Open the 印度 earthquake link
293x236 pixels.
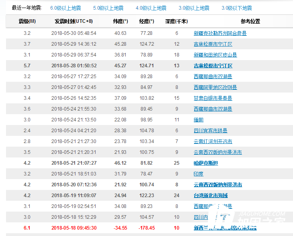coord(198,174)
